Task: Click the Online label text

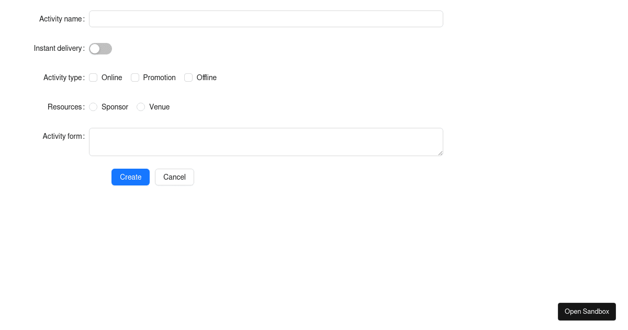Action: point(111,78)
